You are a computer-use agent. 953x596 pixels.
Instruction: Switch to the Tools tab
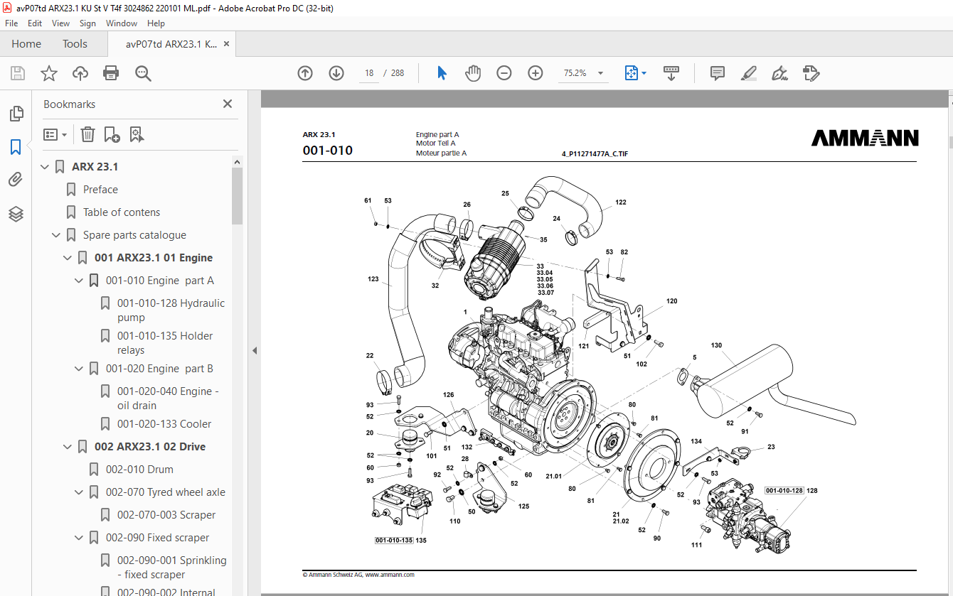tap(75, 44)
